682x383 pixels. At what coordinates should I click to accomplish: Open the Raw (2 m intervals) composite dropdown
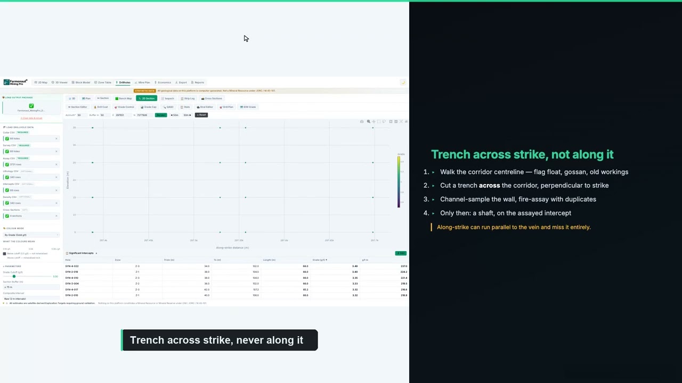pos(31,299)
